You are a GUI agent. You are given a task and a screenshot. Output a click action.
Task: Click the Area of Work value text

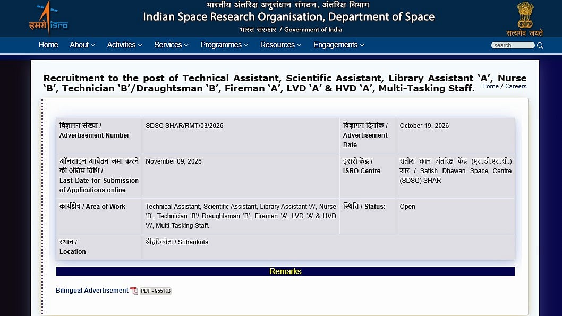(241, 216)
